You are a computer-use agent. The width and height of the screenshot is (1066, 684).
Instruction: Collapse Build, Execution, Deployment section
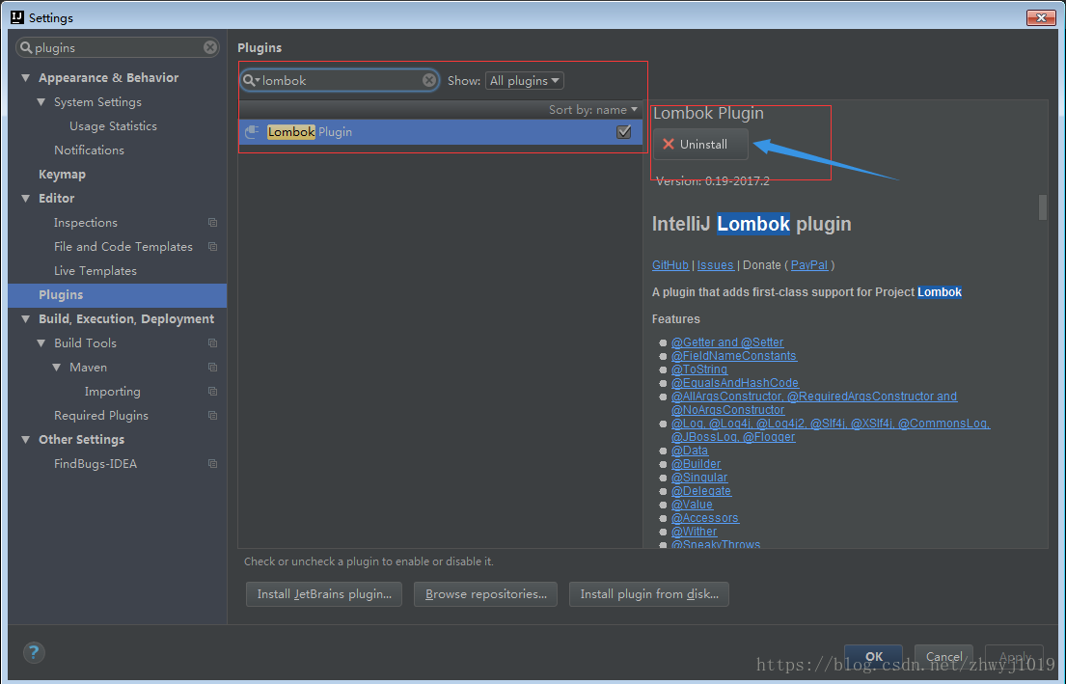pyautogui.click(x=26, y=319)
